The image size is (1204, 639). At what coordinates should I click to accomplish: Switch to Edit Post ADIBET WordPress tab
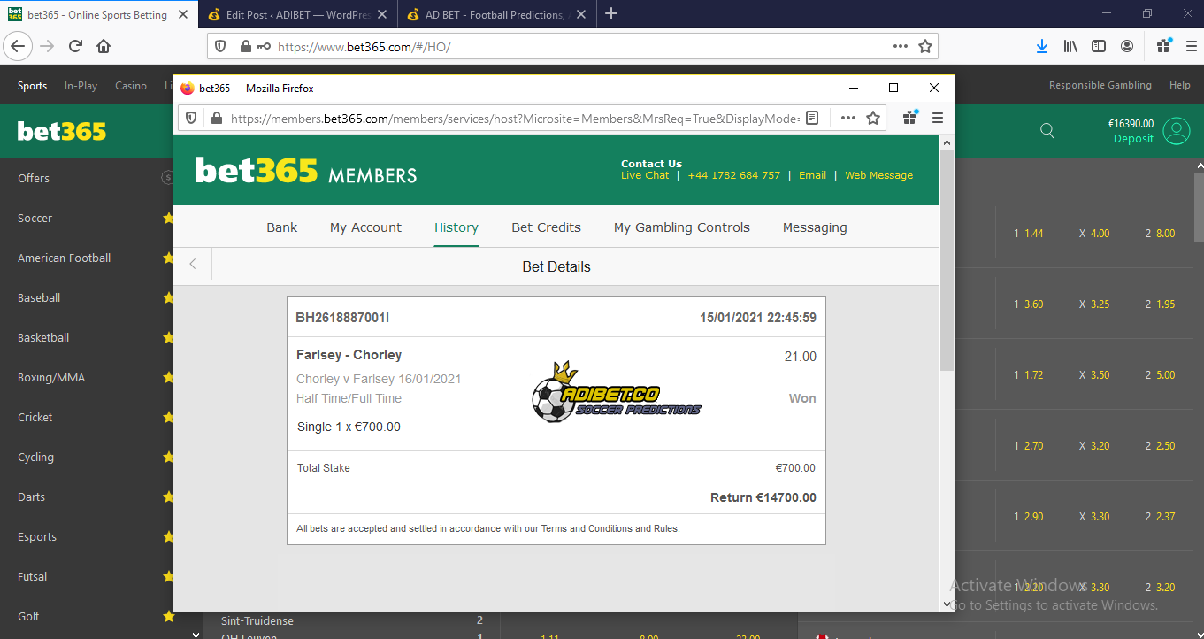click(x=299, y=15)
